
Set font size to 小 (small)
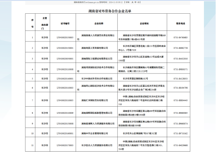click(138, 2)
